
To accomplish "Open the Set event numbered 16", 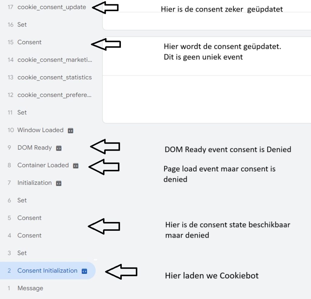I will tap(22, 25).
